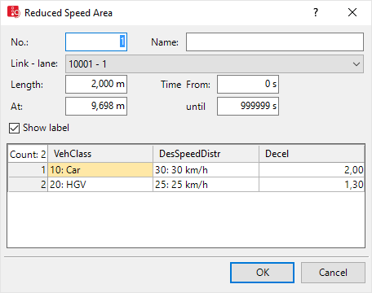Image resolution: width=372 pixels, height=293 pixels.
Task: Select the until field showing 999999 s
Action: 248,106
